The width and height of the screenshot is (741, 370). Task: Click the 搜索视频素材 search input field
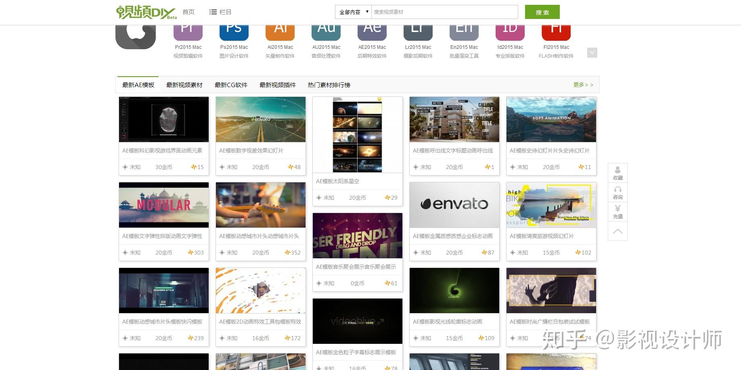coord(444,12)
